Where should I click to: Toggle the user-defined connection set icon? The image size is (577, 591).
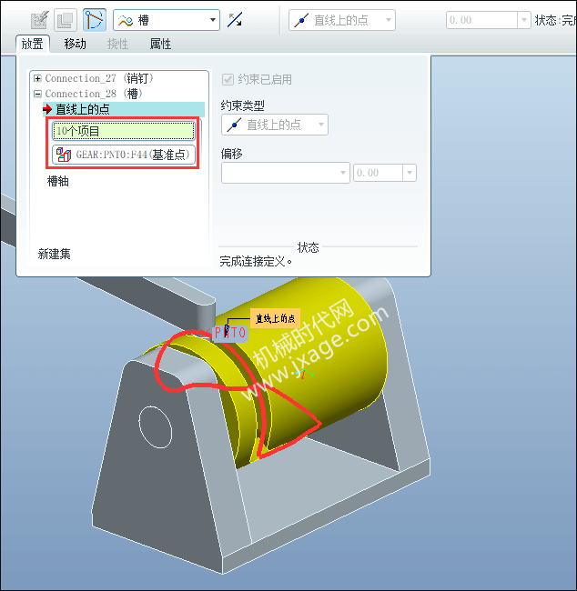(95, 20)
